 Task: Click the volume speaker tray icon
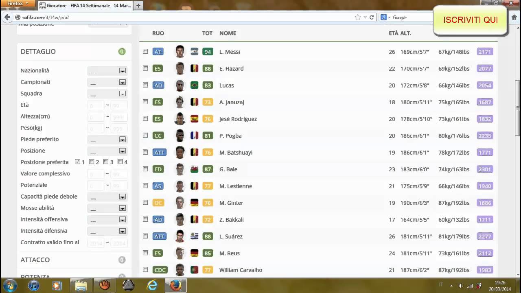[461, 286]
